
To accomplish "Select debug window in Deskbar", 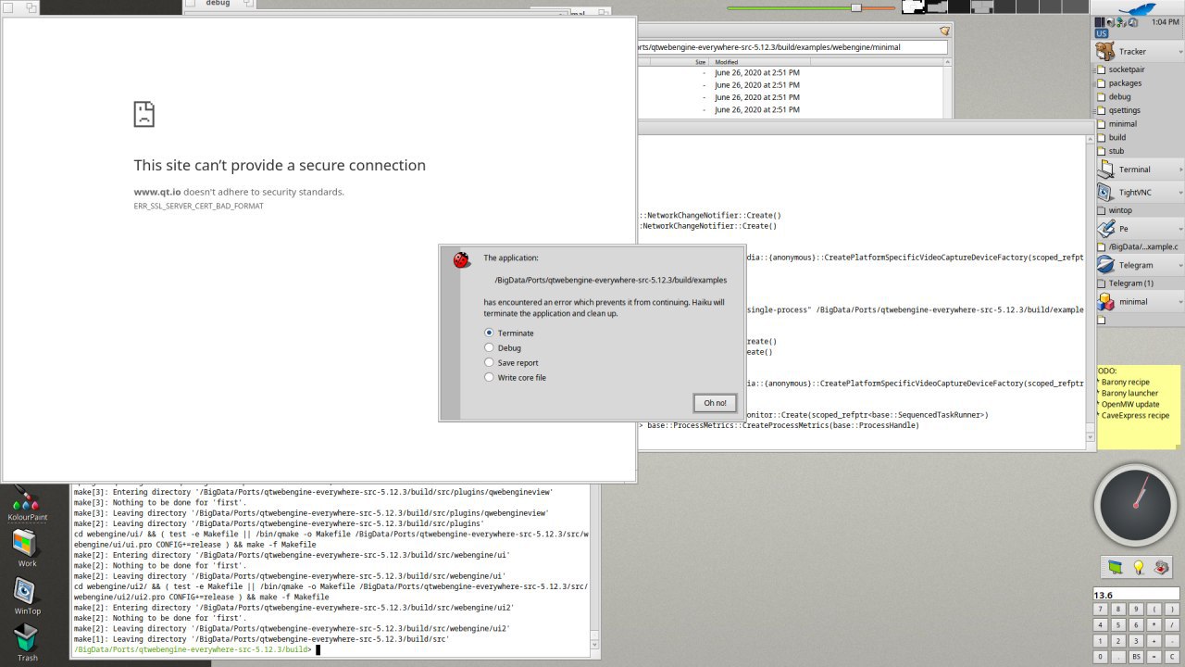I will [x=1119, y=96].
